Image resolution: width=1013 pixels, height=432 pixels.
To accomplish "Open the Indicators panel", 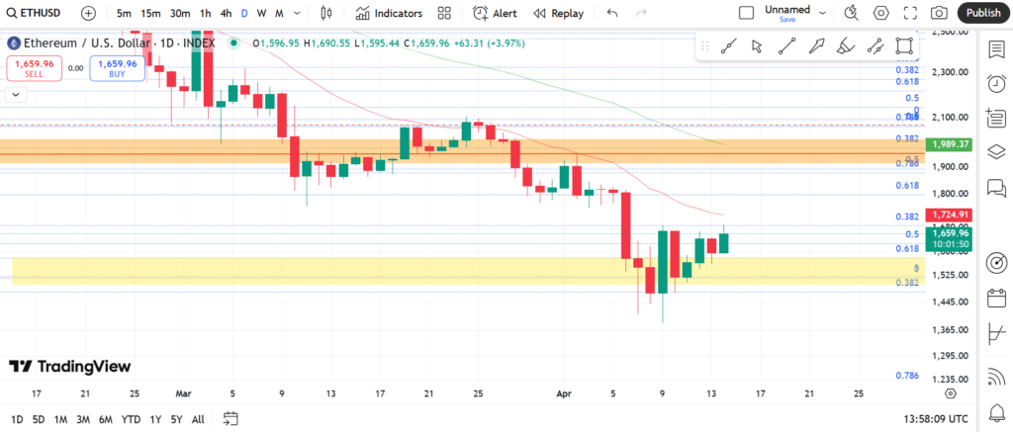I will [389, 13].
